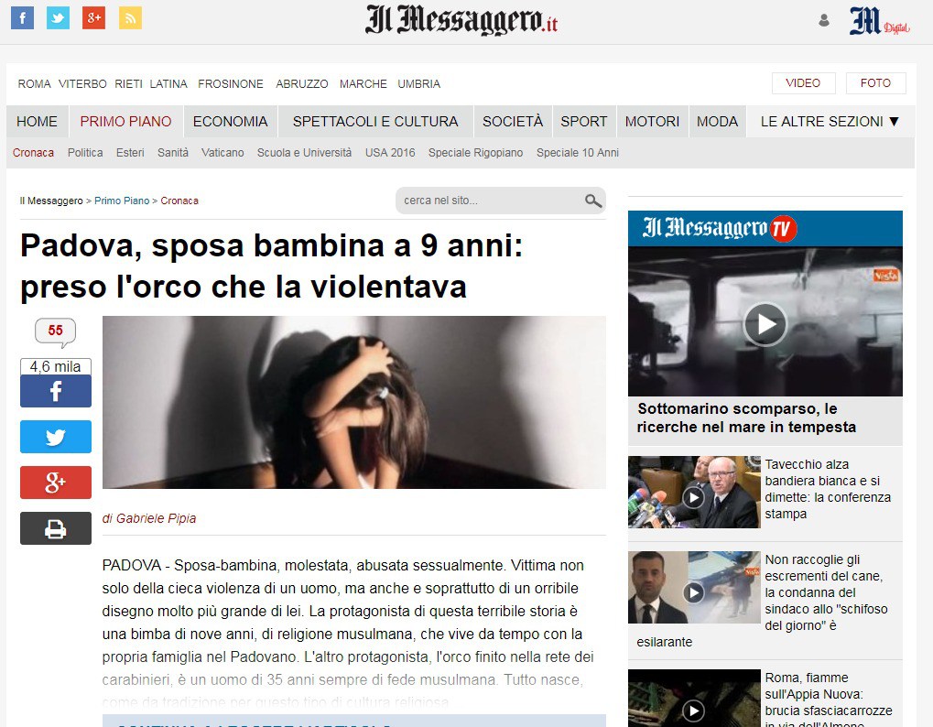The width and height of the screenshot is (933, 727).
Task: Print the article using printer icon
Action: [x=56, y=528]
